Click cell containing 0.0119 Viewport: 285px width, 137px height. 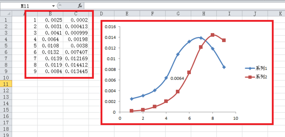coord(50,65)
